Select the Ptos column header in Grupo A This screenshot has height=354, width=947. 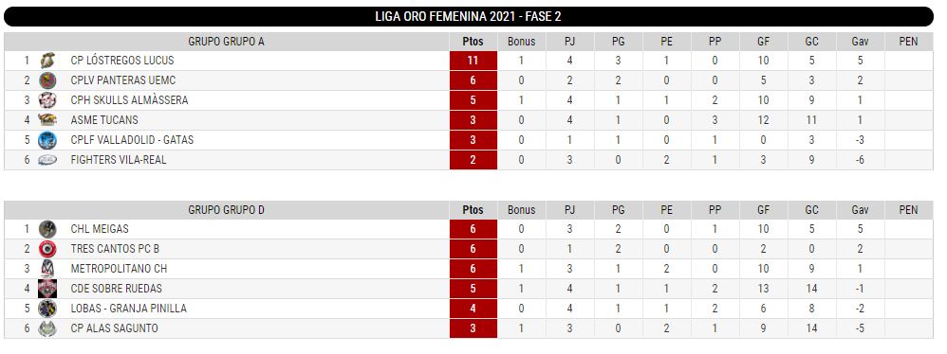(x=473, y=42)
